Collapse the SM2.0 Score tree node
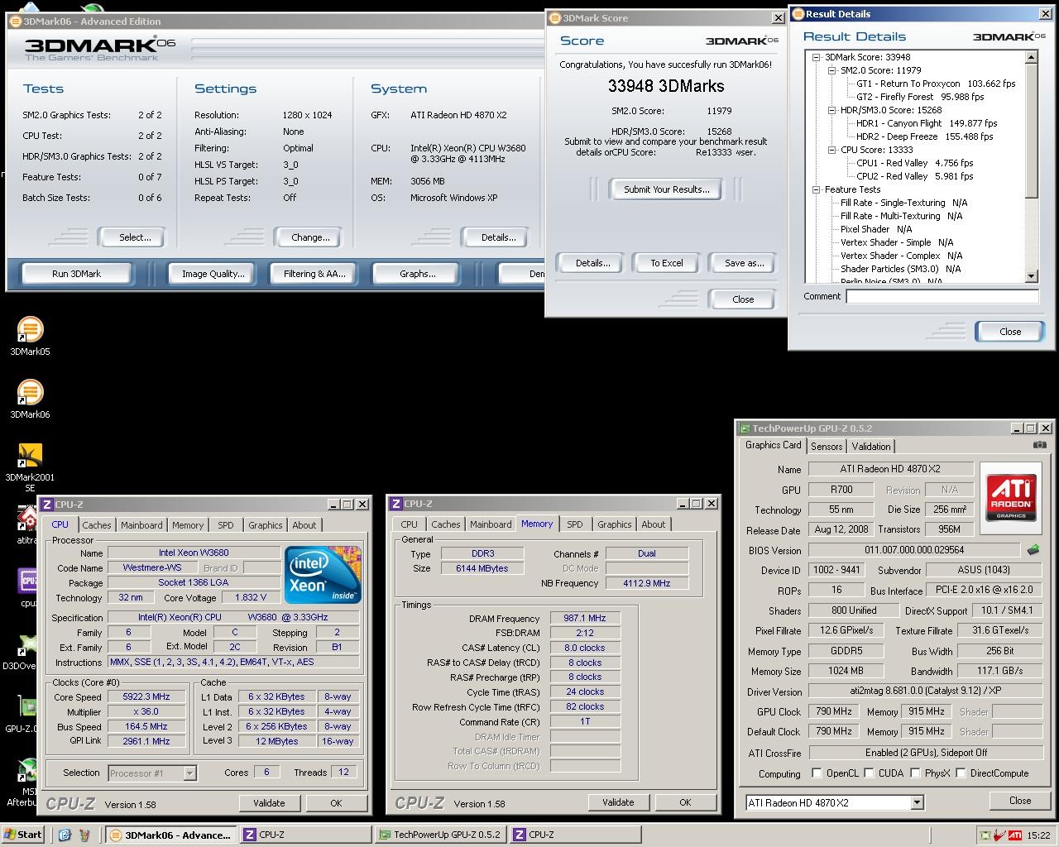 point(832,71)
